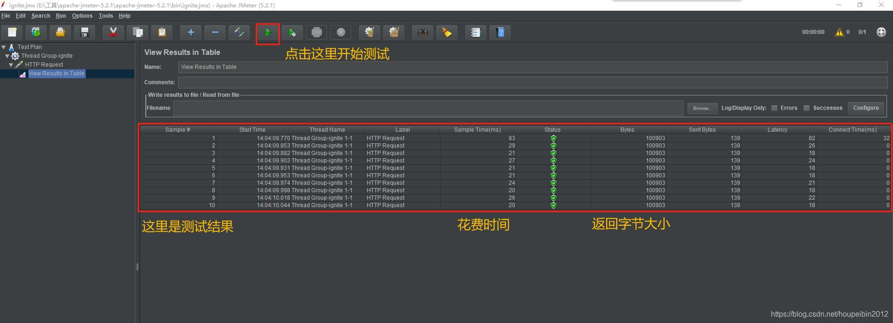Click the remote engine status icon
Image resolution: width=893 pixels, height=323 pixels.
(881, 32)
